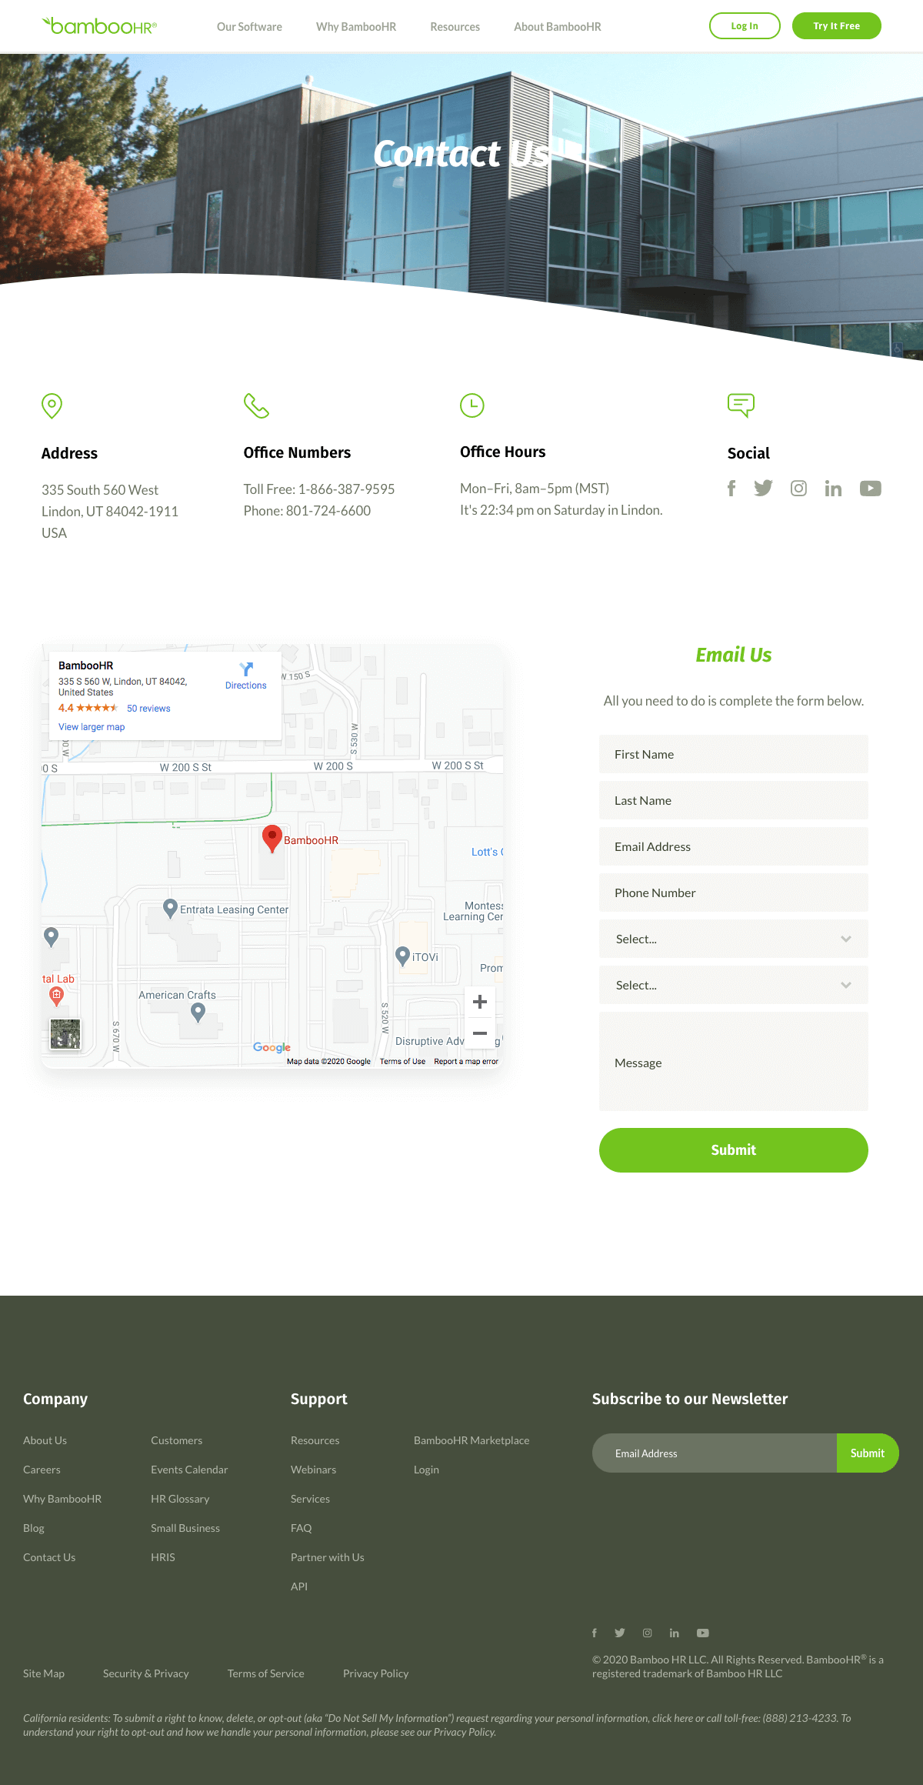This screenshot has width=923, height=1785.
Task: Open footer Careers link
Action: (42, 1470)
